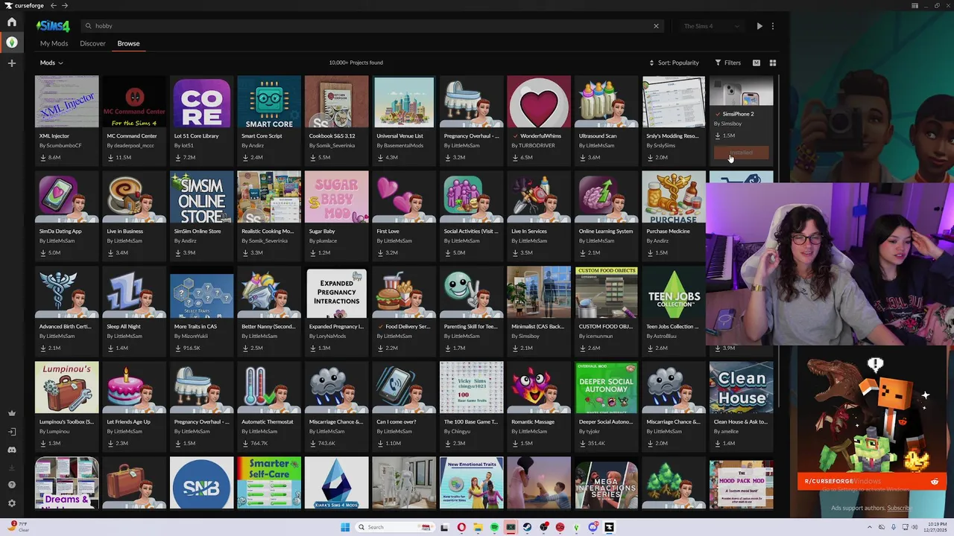
Task: Open the Purchase Medicine mod
Action: pyautogui.click(x=674, y=214)
